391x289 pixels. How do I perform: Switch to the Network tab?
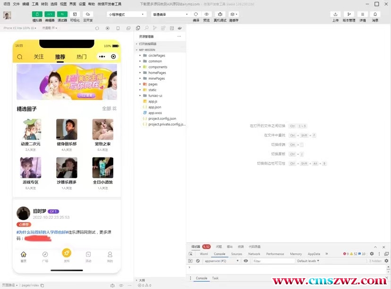click(254, 254)
